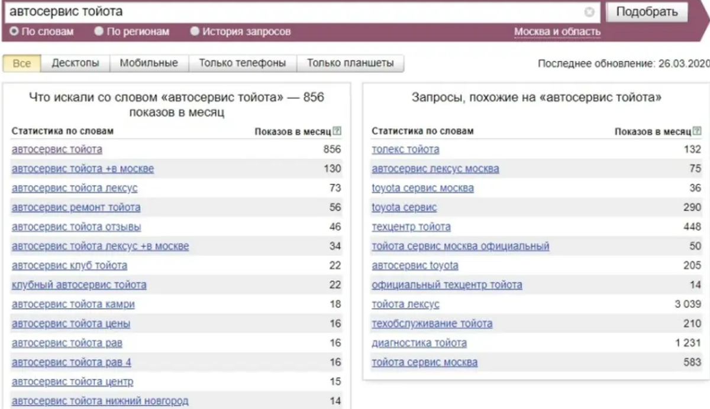
Task: Open 'тойота сервис москва' link with 583 shows
Action: 424,362
